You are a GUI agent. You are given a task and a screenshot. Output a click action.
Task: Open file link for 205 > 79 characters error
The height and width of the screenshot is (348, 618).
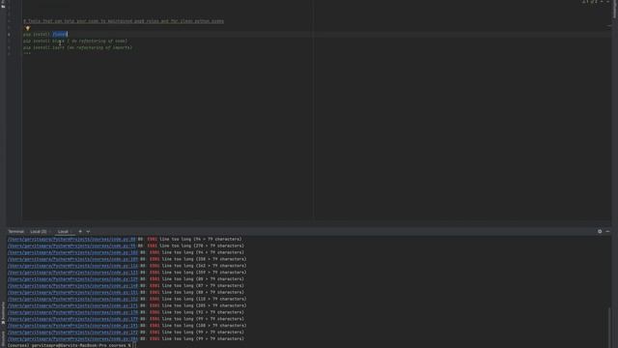73,305
